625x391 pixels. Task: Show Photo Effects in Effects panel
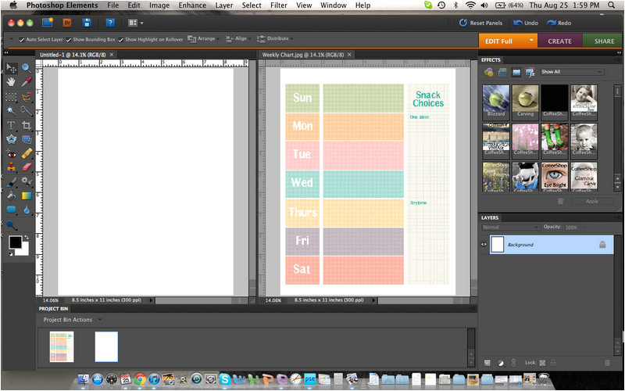(516, 72)
